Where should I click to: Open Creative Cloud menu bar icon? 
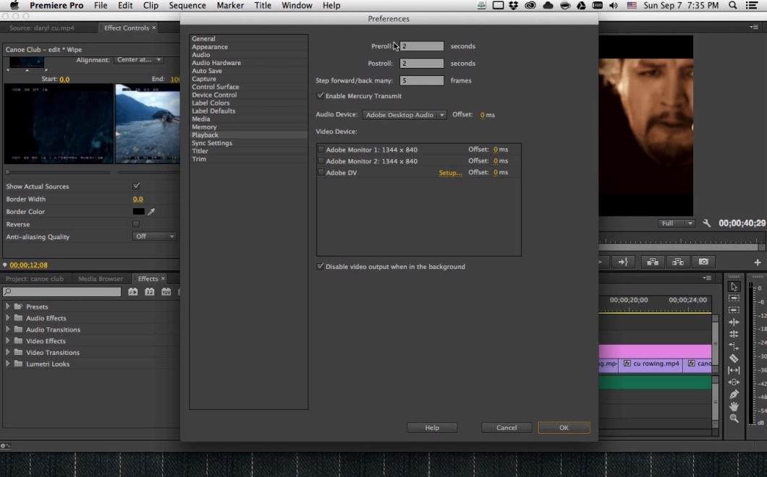530,5
